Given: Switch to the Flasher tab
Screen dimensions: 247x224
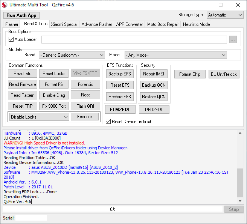Looking at the screenshot, I should pos(12,24).
